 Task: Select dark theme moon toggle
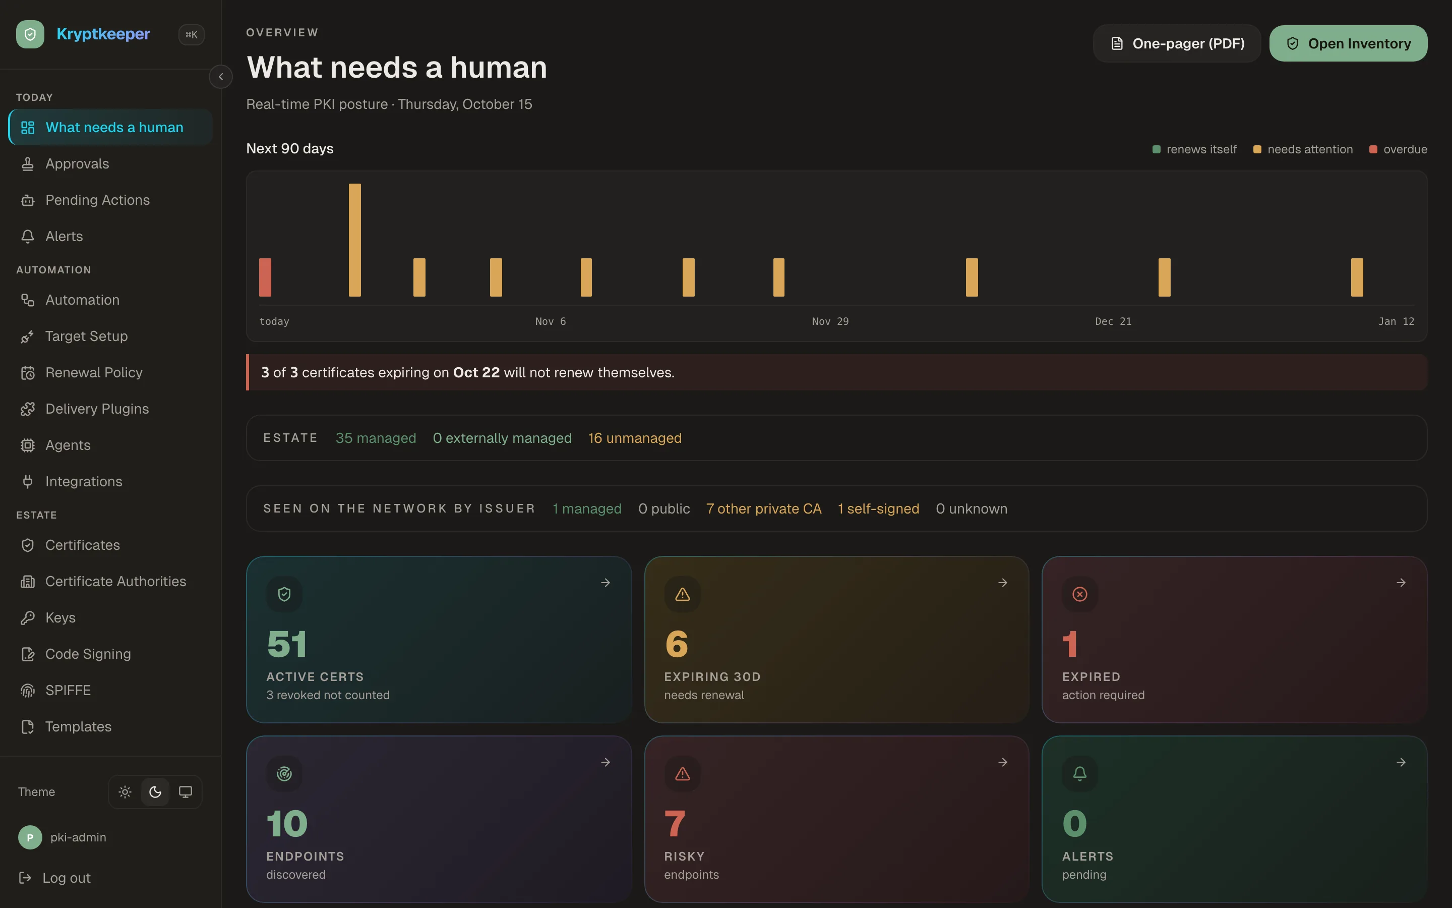pos(155,792)
